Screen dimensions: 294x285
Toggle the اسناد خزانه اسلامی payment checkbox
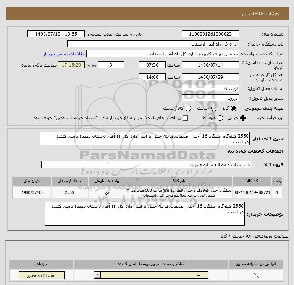tap(185, 118)
